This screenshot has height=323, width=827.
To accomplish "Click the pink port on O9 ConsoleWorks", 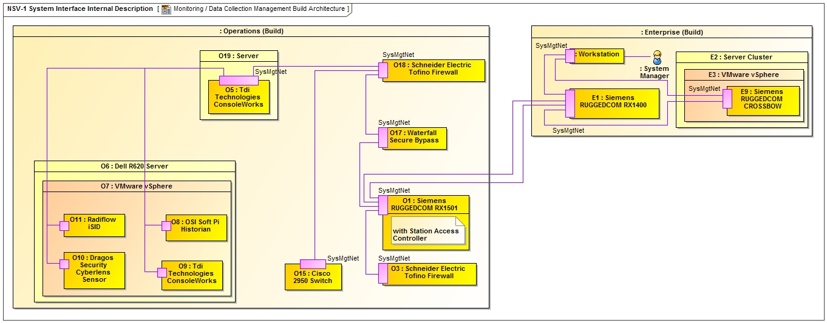I will coord(162,273).
